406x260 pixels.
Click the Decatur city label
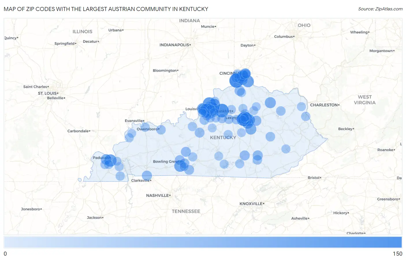(90, 41)
